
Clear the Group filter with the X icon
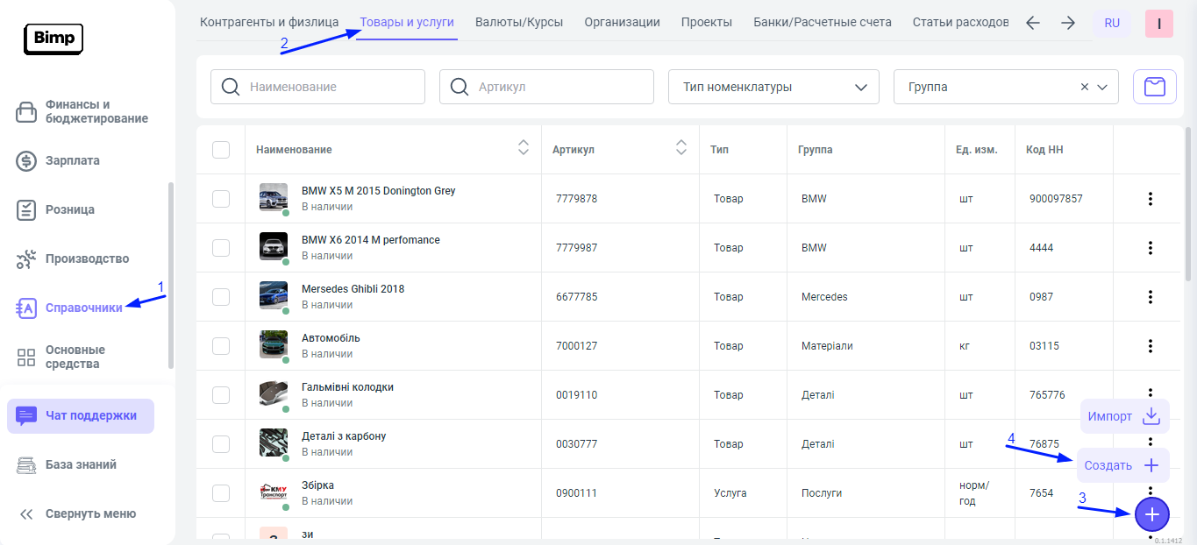[1085, 87]
